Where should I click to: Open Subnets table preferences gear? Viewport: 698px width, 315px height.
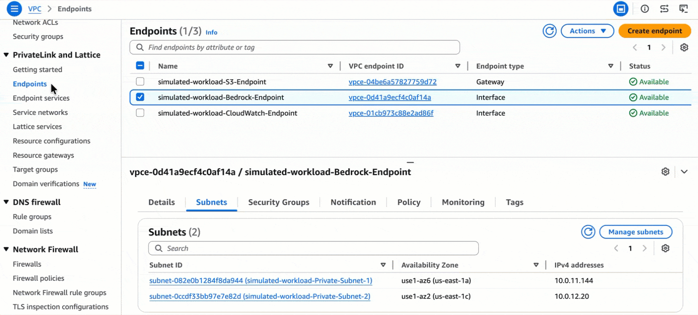tap(665, 248)
